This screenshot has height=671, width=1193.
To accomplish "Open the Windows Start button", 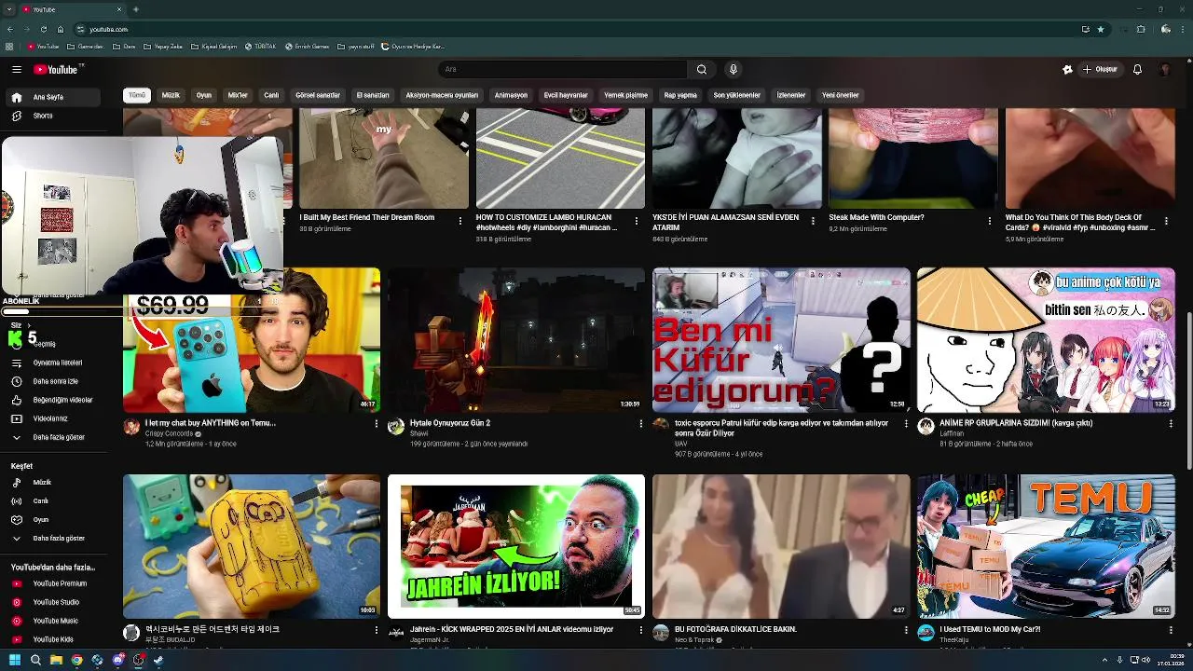I will (x=14, y=660).
